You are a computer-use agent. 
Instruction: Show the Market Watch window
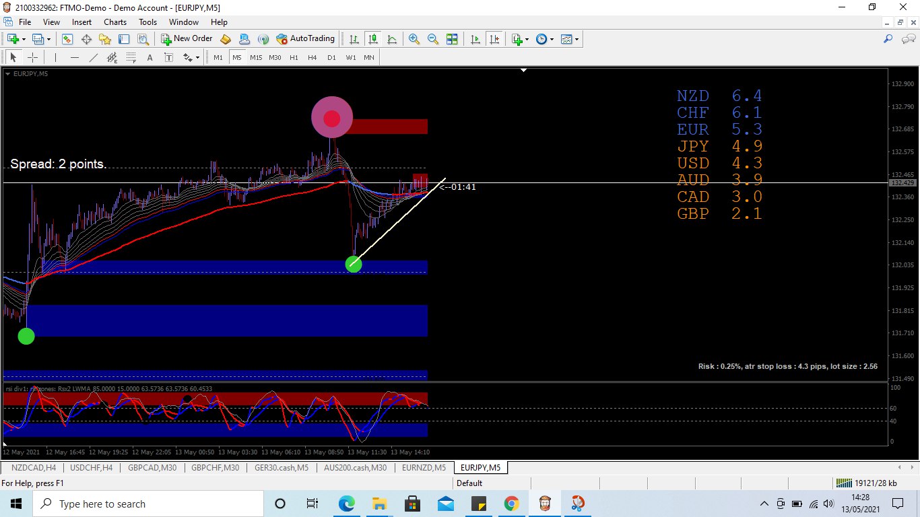(x=67, y=39)
